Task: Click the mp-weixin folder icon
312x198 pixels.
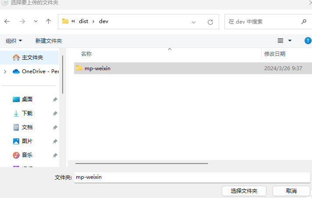Action: pos(79,68)
